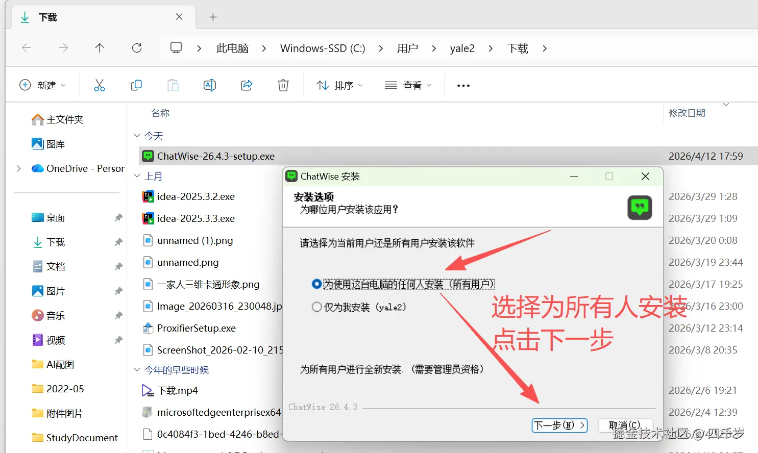Select idea-2025.3.3.exe file
Viewport: 758px width, 453px height.
195,218
